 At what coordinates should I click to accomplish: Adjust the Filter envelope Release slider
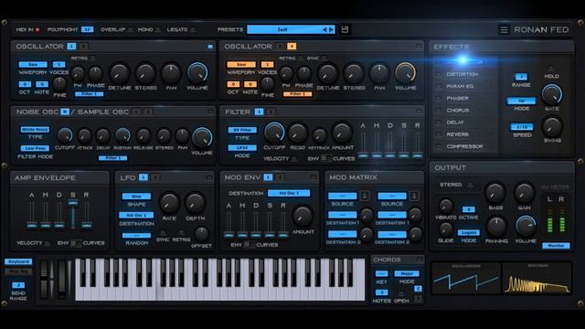click(x=418, y=155)
